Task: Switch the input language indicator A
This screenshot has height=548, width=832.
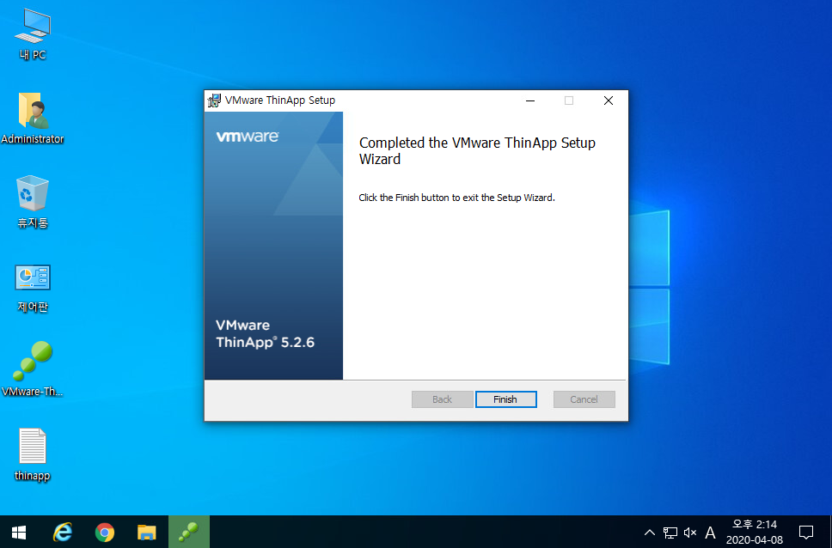Action: pyautogui.click(x=710, y=533)
